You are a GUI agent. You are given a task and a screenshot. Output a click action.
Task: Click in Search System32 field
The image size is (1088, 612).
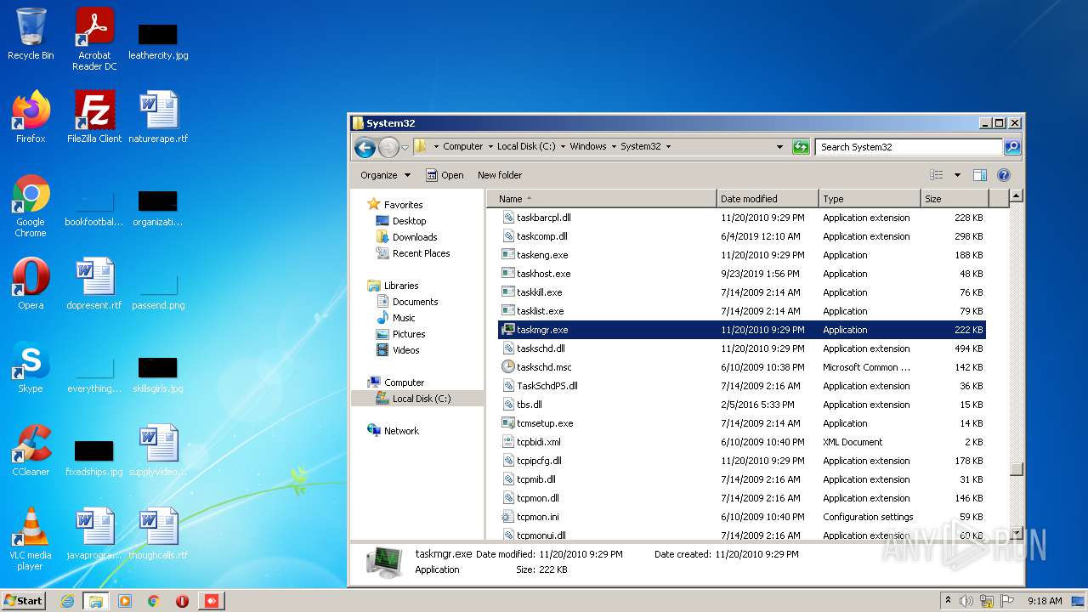909,147
